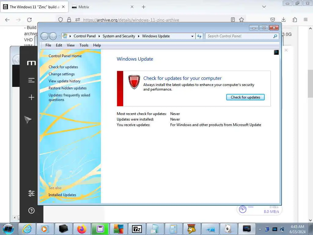Open the Solitaire cards taskbar icon

tap(228, 229)
